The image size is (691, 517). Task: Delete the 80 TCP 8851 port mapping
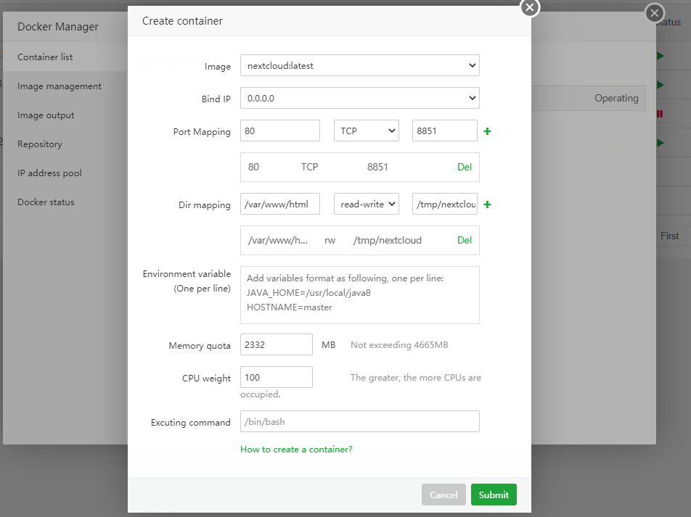coord(464,167)
